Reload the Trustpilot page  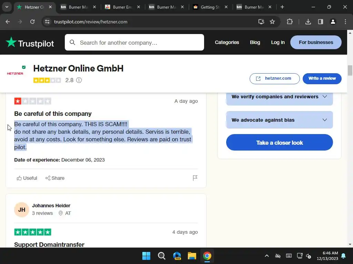[32, 22]
